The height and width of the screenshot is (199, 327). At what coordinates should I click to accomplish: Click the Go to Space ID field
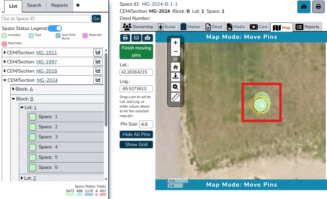tap(46, 18)
